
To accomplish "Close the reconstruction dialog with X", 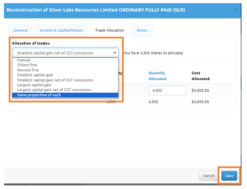I will click(x=235, y=9).
